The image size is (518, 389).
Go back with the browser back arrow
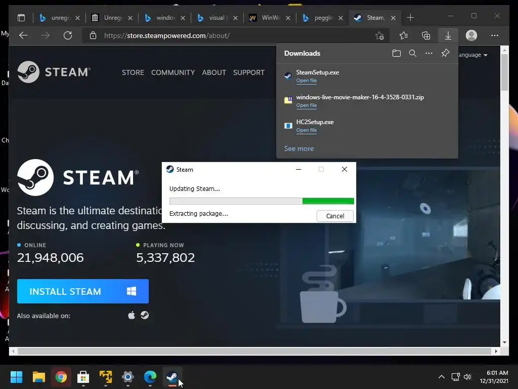23,35
